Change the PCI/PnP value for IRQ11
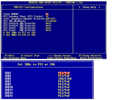 pyautogui.click(x=64, y=90)
